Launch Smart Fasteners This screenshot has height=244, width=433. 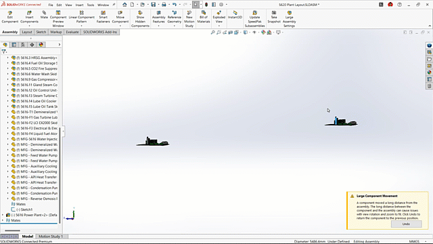tap(103, 17)
